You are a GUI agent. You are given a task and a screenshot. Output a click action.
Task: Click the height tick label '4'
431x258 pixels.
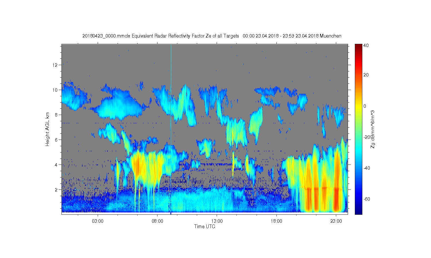click(56, 165)
